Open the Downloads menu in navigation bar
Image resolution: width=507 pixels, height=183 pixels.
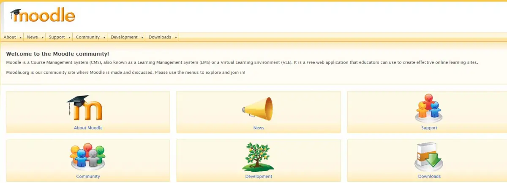pos(160,37)
